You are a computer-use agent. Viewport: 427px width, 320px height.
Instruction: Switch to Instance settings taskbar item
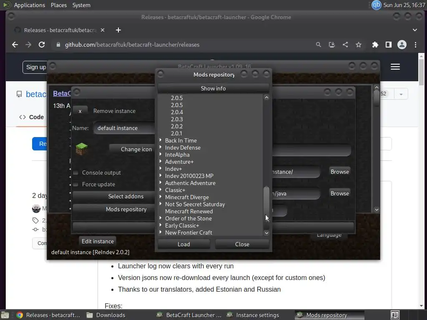(253, 315)
